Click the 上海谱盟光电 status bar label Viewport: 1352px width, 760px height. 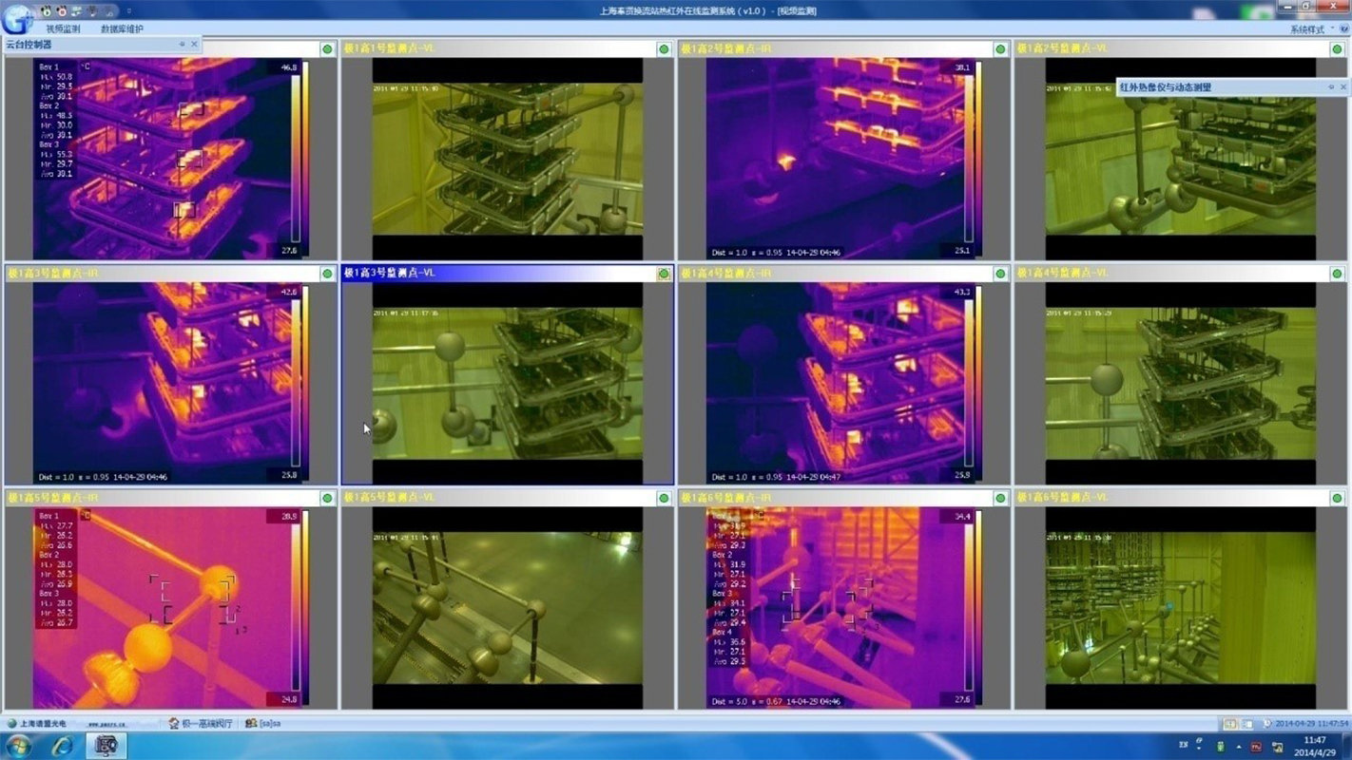point(42,724)
